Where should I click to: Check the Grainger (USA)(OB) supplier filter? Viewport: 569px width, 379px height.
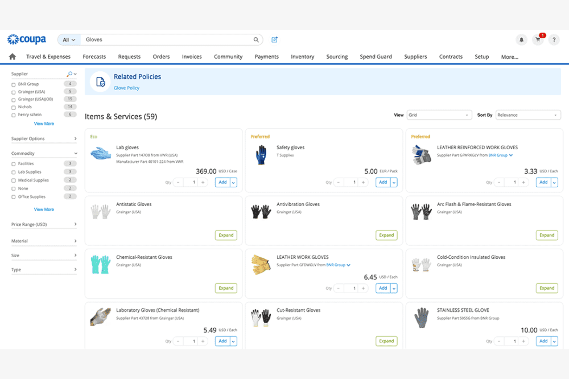click(x=13, y=100)
